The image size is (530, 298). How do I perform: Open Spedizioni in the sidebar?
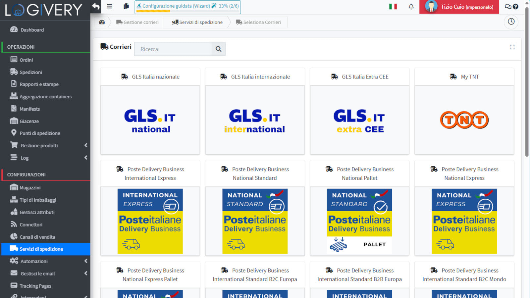pyautogui.click(x=31, y=72)
